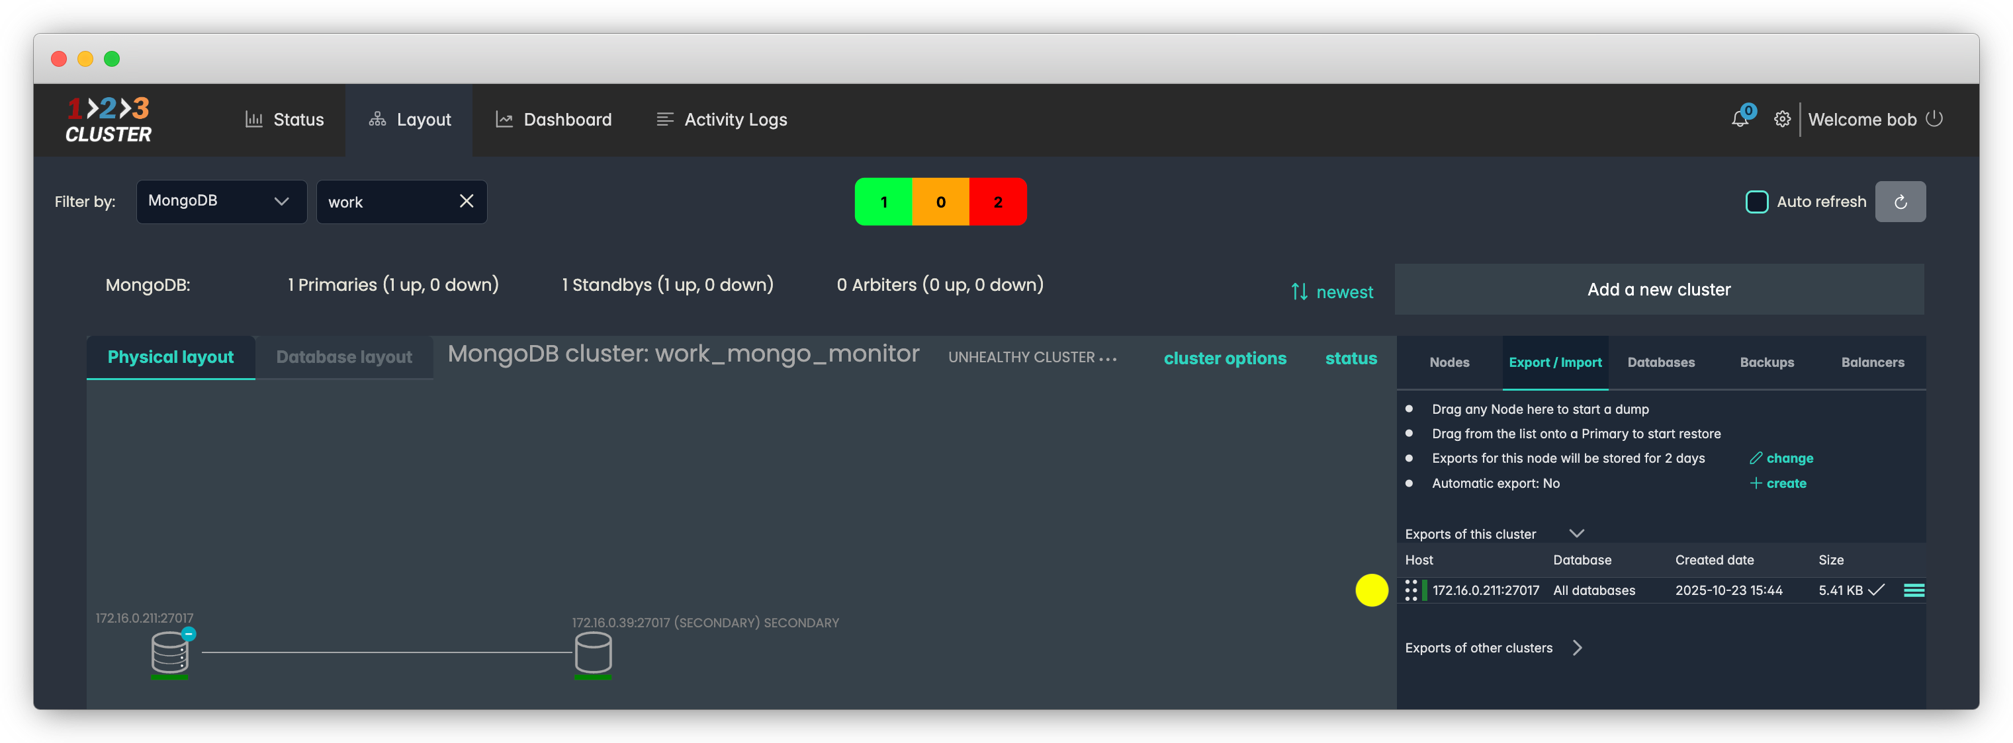Click the red status count box
The width and height of the screenshot is (2013, 743).
point(997,202)
